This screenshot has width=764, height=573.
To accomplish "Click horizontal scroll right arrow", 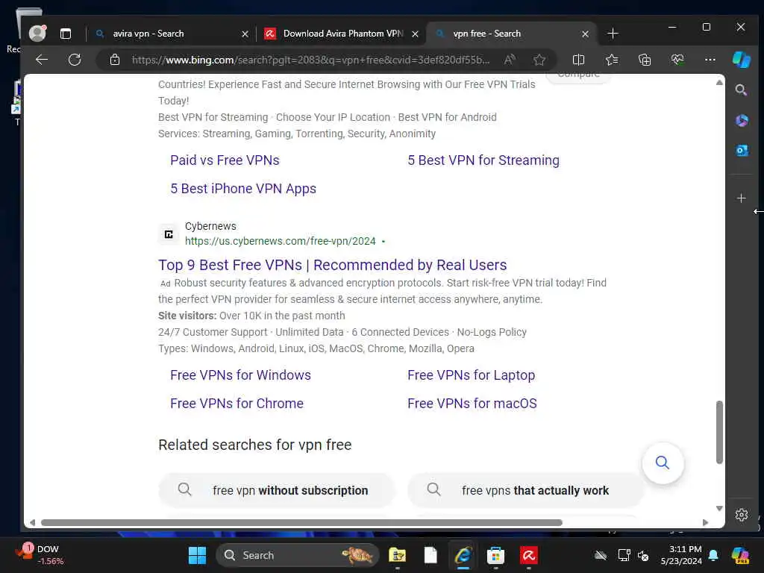I will (705, 522).
